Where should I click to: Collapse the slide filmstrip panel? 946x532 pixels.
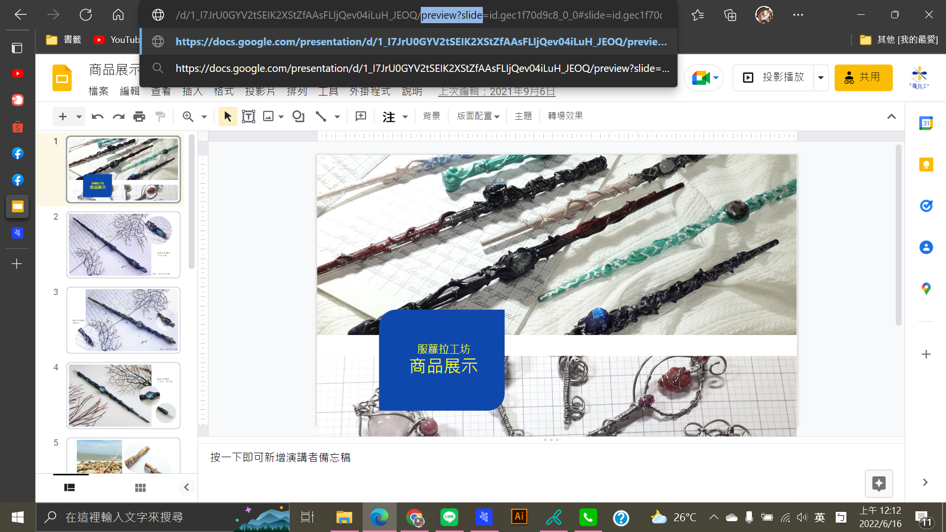pyautogui.click(x=186, y=488)
